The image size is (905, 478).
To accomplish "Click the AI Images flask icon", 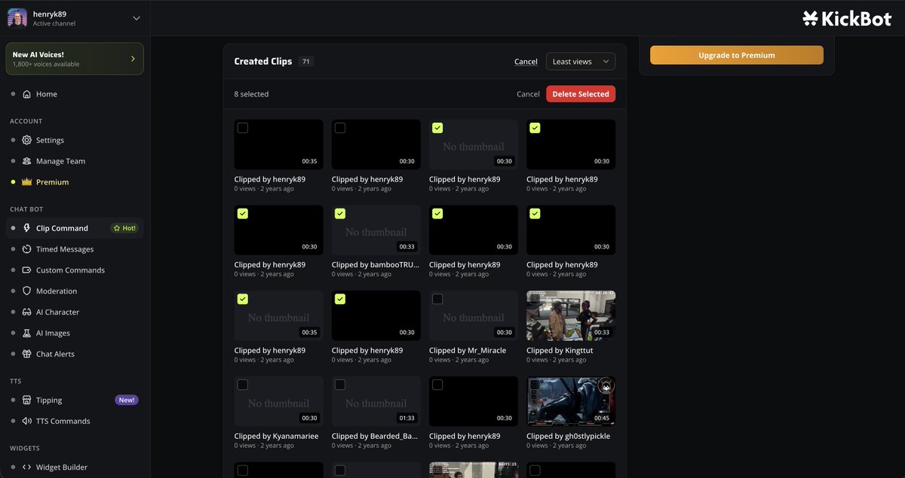I will tap(27, 333).
